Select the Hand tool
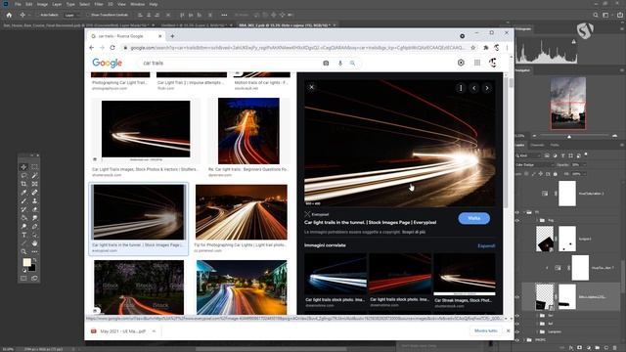Viewport: 626px width, 352px height. tap(35, 243)
